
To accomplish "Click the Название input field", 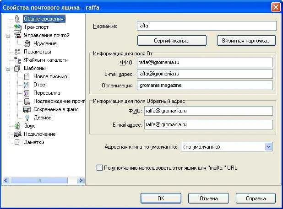I will [x=207, y=26].
